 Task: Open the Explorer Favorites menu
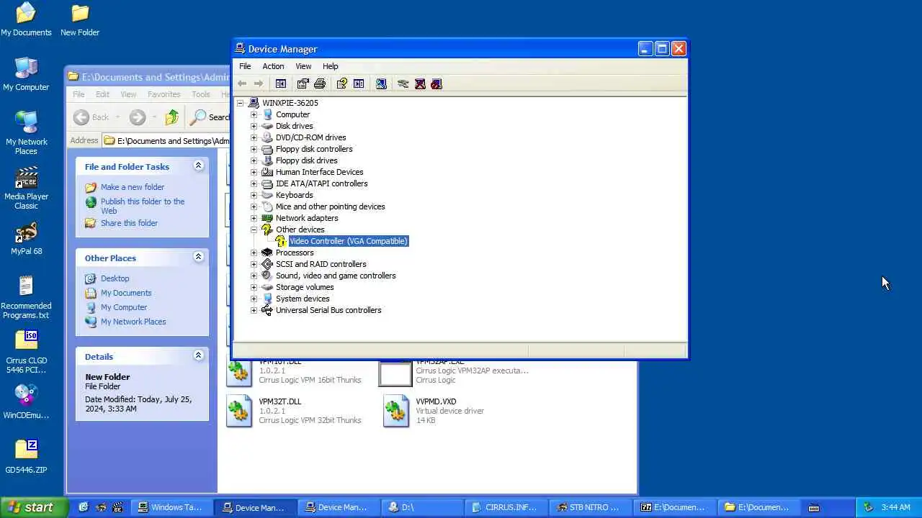click(x=164, y=94)
